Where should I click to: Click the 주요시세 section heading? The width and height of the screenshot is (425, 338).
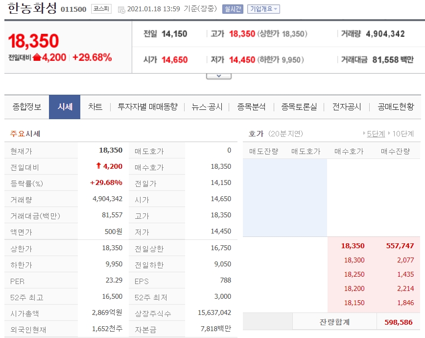coord(25,133)
